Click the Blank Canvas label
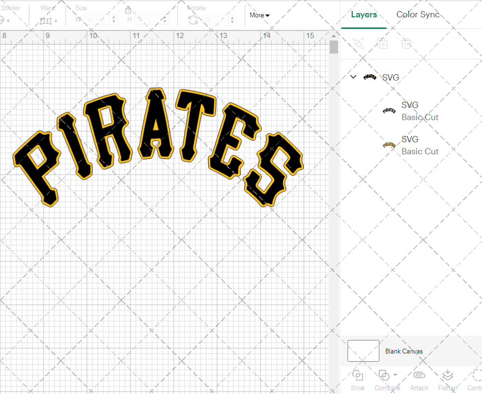This screenshot has width=482, height=394. pos(404,351)
